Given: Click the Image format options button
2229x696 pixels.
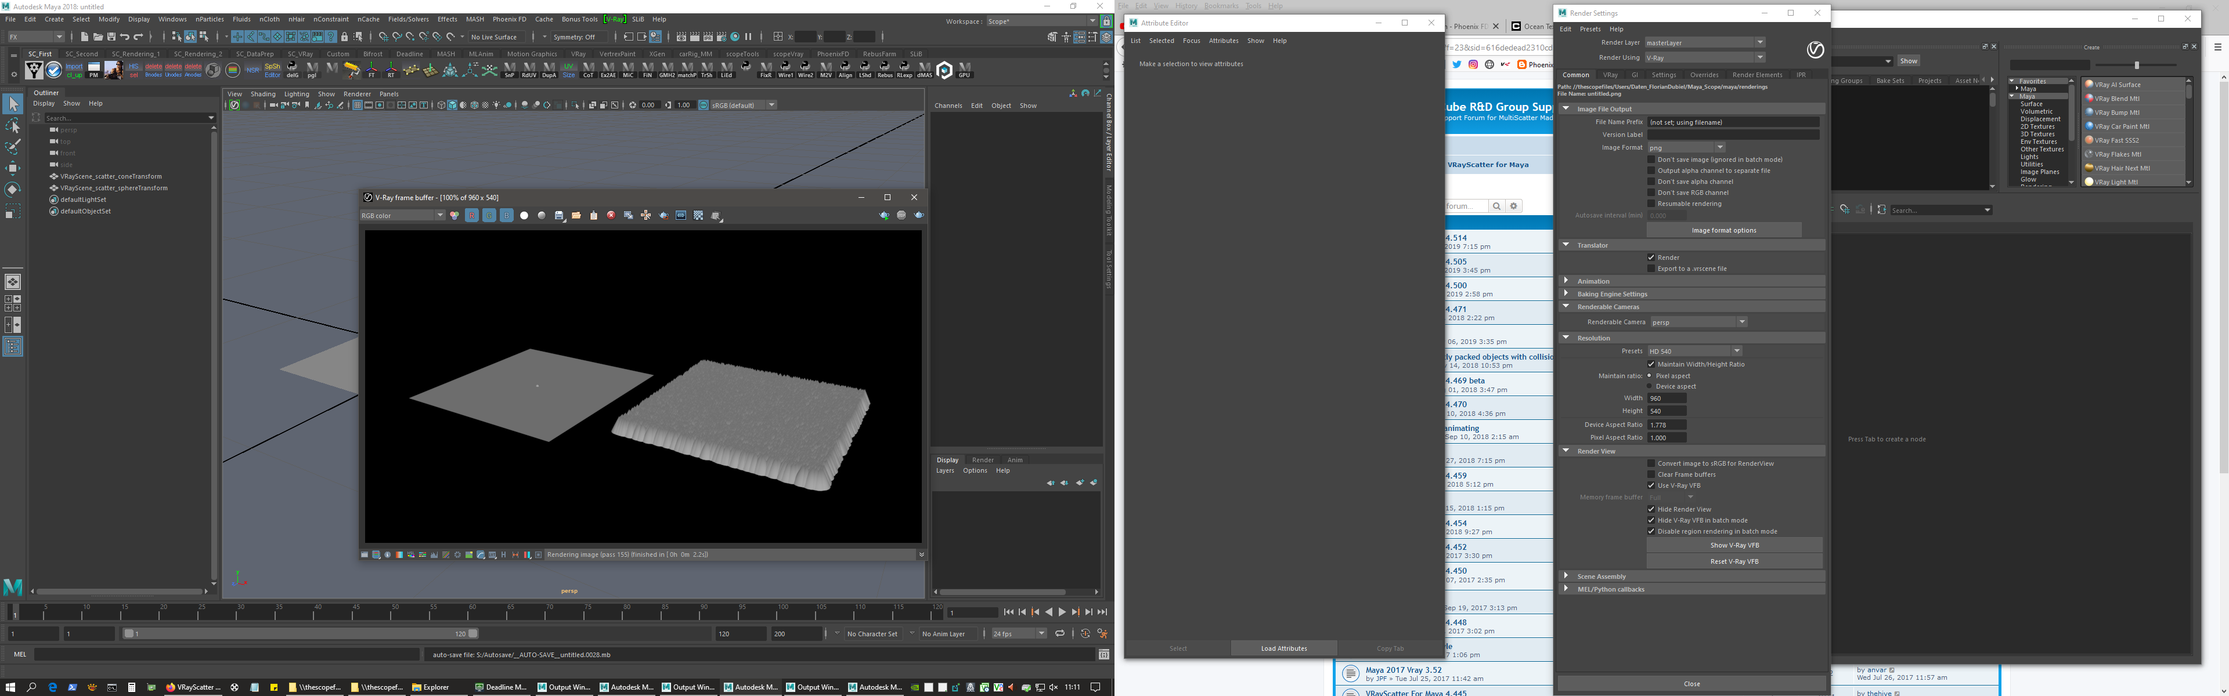Looking at the screenshot, I should [1723, 230].
